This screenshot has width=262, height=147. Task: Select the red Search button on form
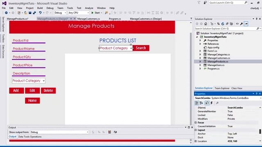click(141, 48)
